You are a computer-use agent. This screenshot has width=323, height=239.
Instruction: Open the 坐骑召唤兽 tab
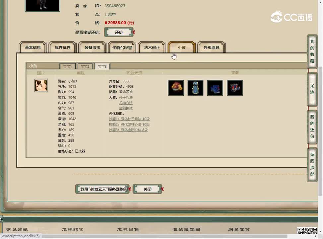[122, 47]
